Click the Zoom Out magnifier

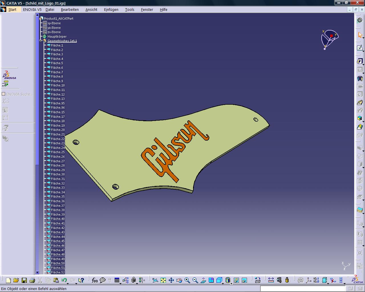click(195, 280)
